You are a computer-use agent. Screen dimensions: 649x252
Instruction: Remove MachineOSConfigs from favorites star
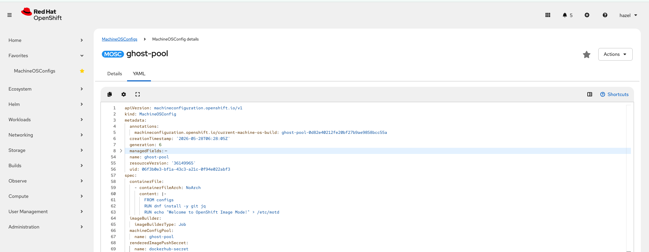[82, 71]
